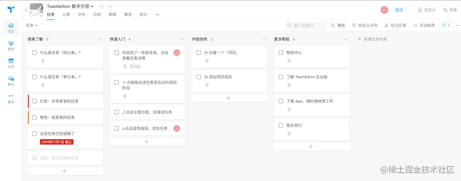Open 项目 in the left sidebar
Screen dimensions: 461x181
(x=11, y=28)
